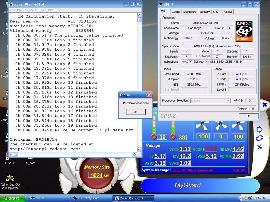The image size is (270, 202).
Task: Click the VDIMM voltage value 2.69
Action: (238, 156)
